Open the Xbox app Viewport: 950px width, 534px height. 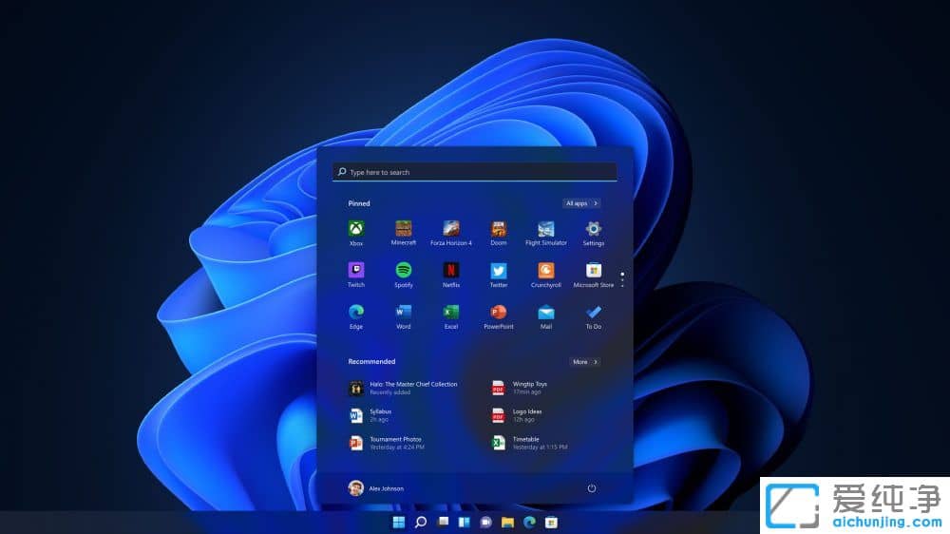coord(356,230)
